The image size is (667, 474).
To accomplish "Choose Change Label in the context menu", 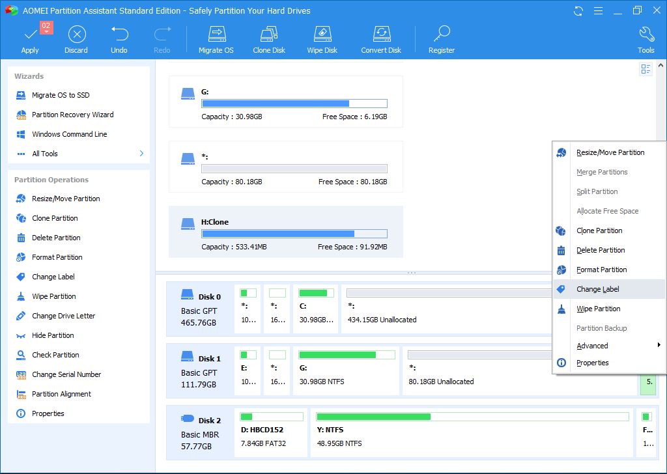I will [598, 289].
